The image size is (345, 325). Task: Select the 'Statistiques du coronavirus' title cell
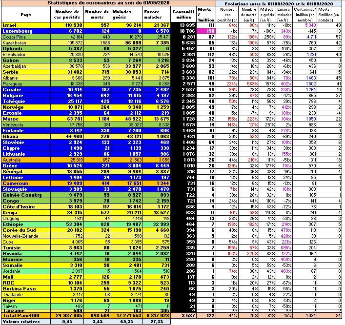pos(108,3)
